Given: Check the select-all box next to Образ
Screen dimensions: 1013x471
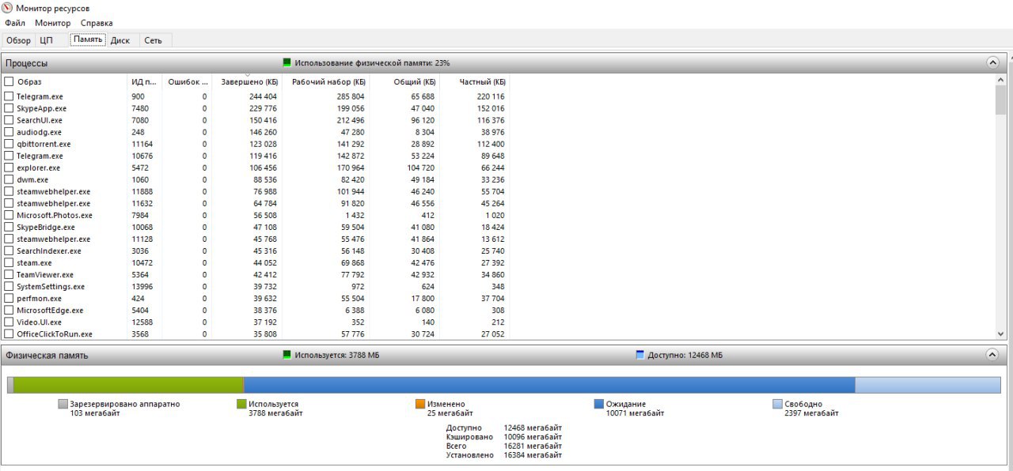Looking at the screenshot, I should point(9,81).
